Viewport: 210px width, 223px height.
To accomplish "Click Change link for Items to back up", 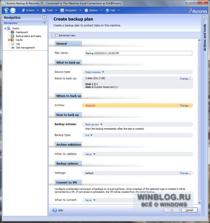I will point(185,79).
